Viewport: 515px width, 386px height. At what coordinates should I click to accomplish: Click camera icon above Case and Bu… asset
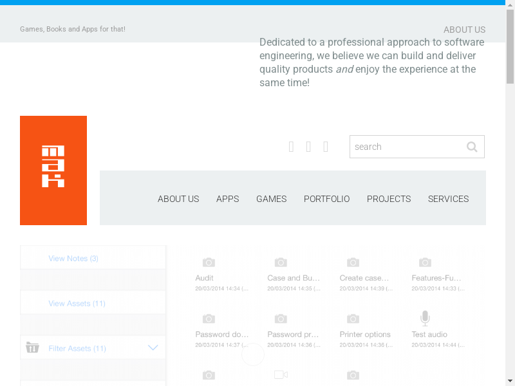coord(281,262)
